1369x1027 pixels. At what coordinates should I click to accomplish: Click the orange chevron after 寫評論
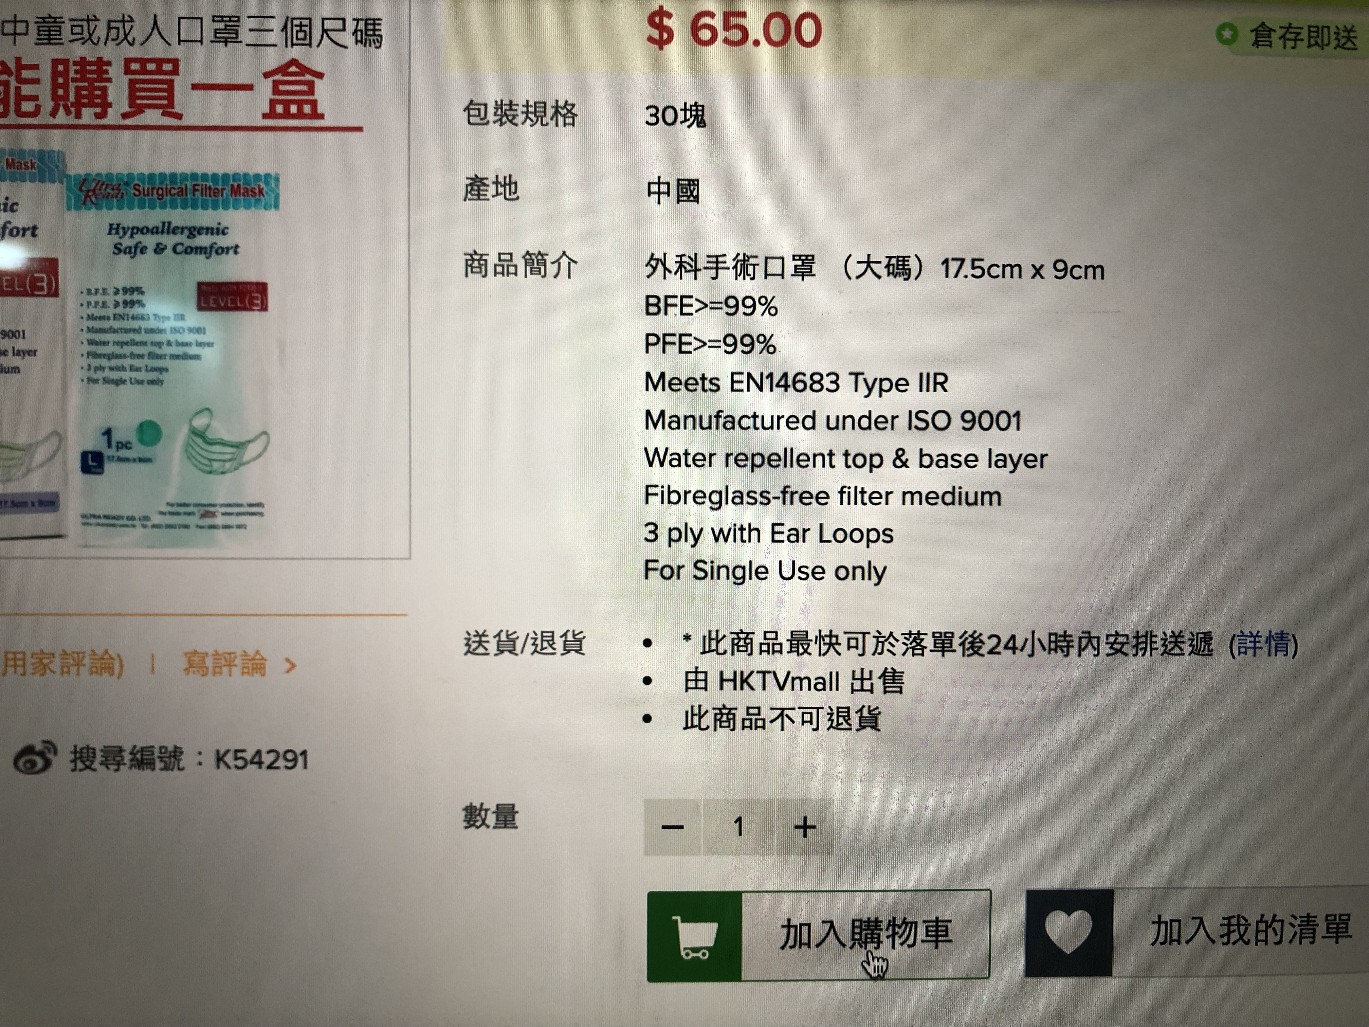click(290, 666)
